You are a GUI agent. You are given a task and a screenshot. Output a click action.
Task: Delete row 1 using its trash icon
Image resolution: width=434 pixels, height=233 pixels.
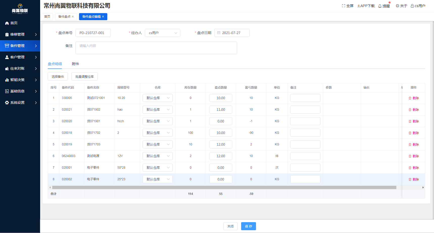pyautogui.click(x=410, y=98)
